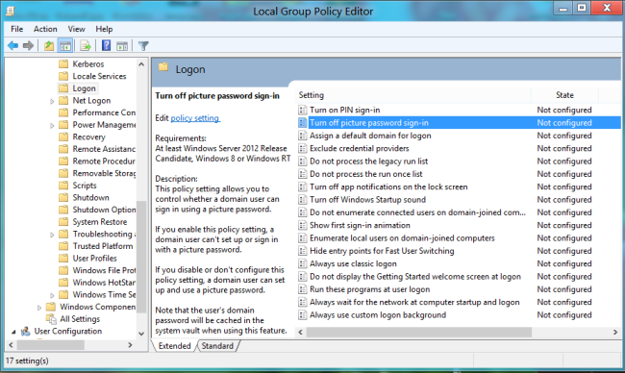Click the System Restore folder icon
The image size is (625, 373).
click(63, 222)
